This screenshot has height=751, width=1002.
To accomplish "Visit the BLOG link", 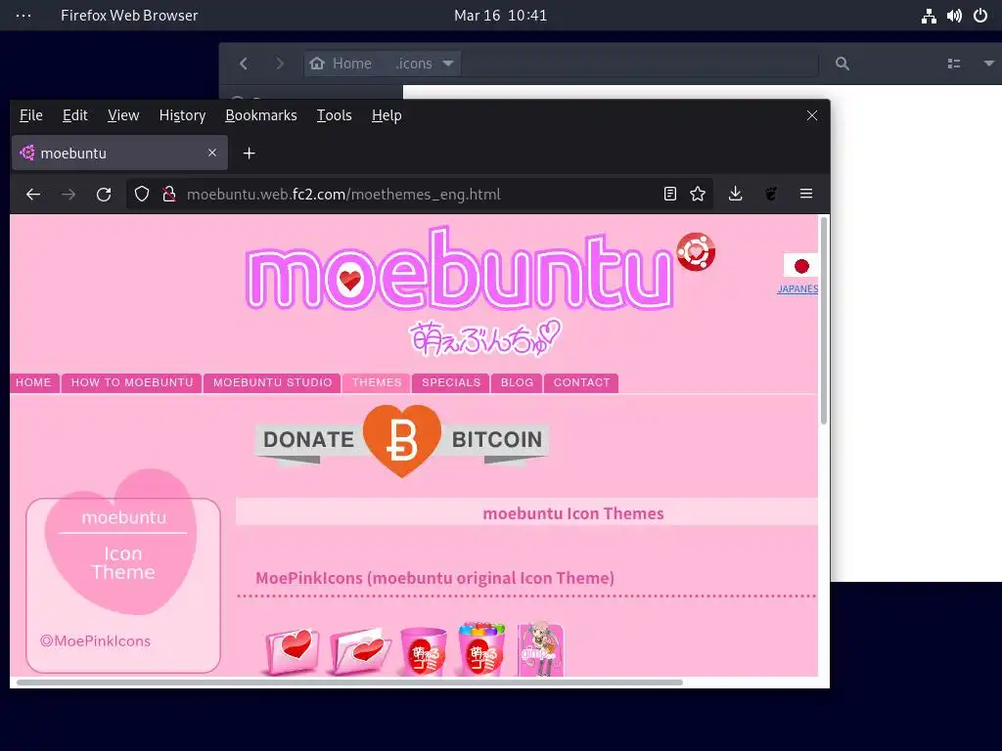I will pyautogui.click(x=517, y=382).
